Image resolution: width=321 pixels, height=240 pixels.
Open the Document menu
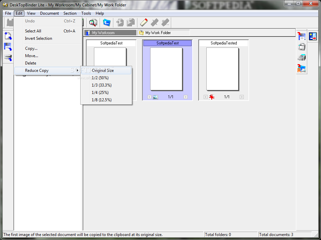49,13
